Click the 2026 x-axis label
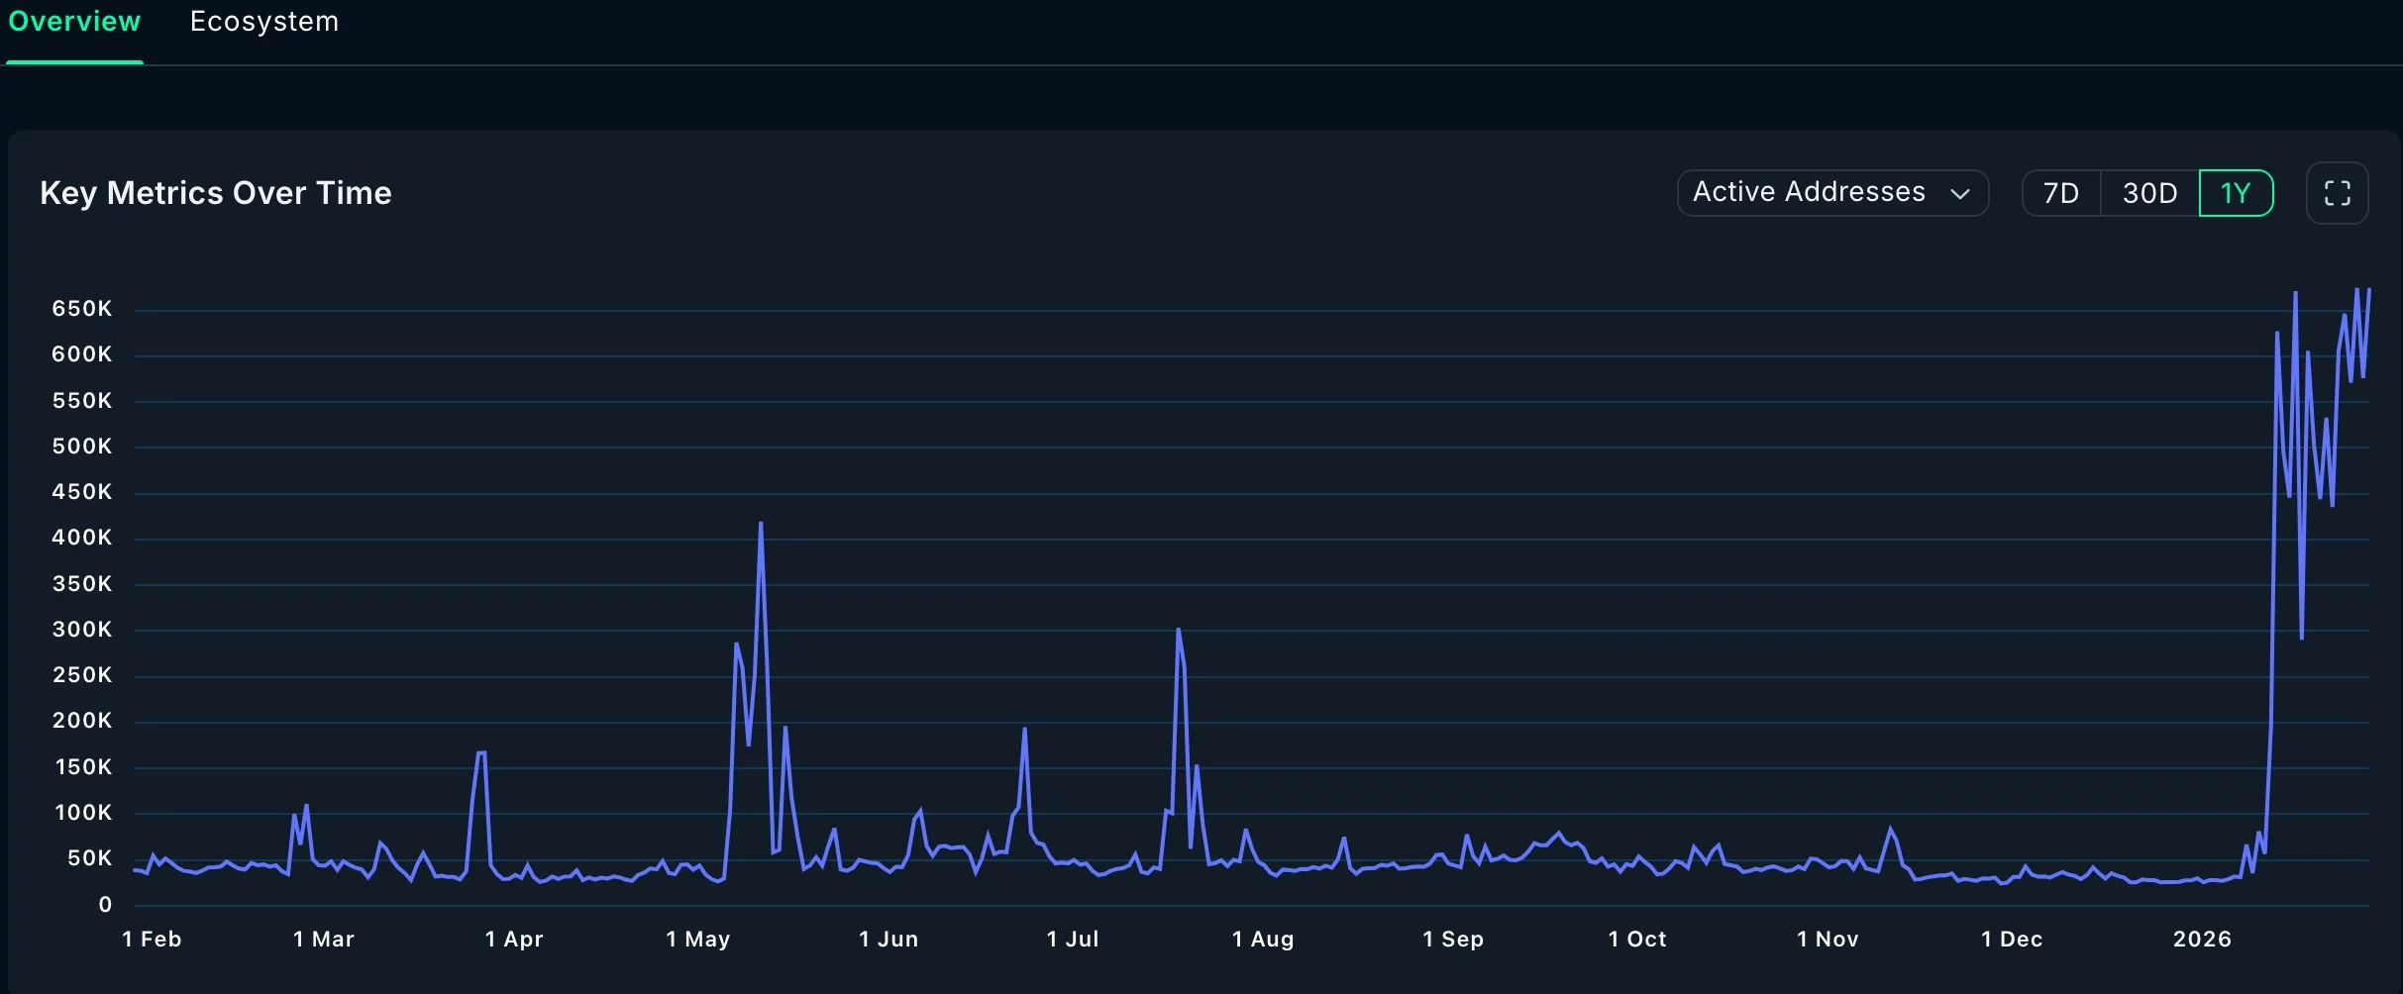Viewport: 2403px width, 994px height. click(x=2202, y=939)
